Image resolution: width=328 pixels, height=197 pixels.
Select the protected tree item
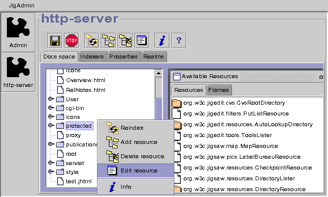(x=79, y=126)
